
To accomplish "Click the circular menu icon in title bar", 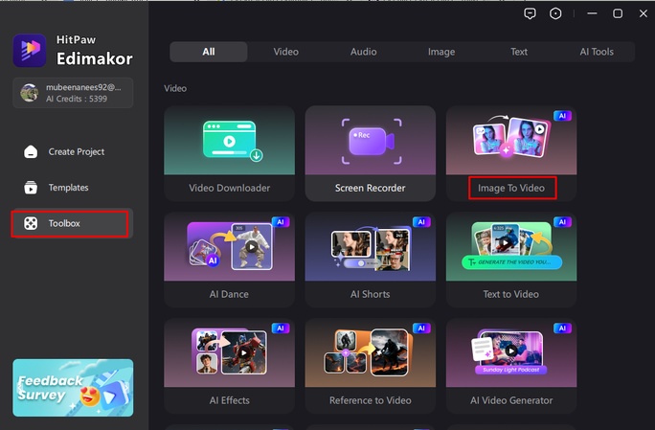I will point(555,13).
